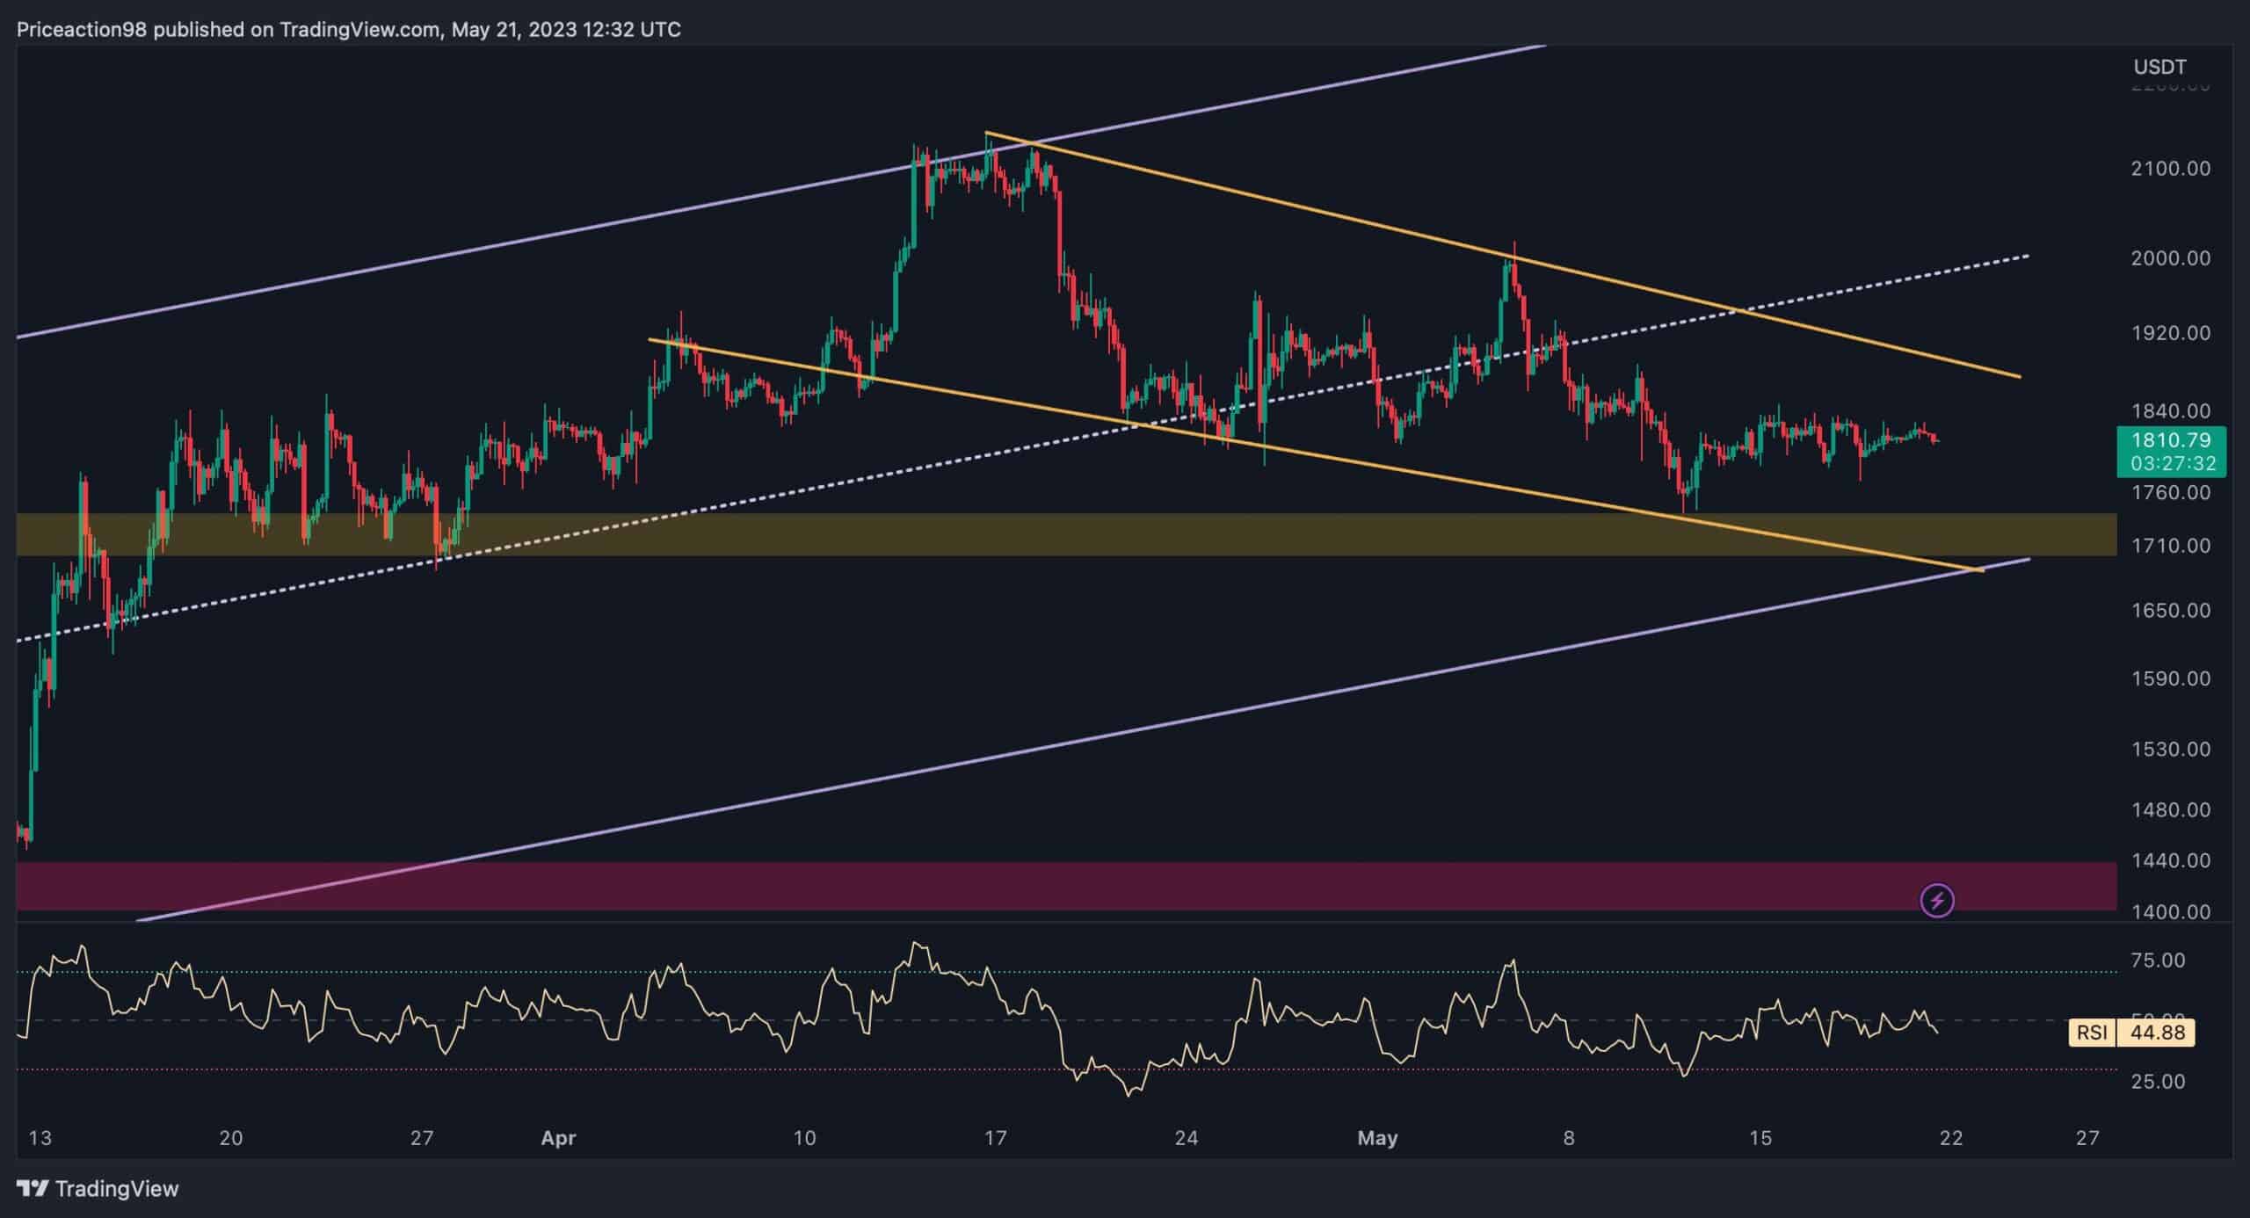
Task: Click the RSI value 44.88 badge
Action: 2157,1032
